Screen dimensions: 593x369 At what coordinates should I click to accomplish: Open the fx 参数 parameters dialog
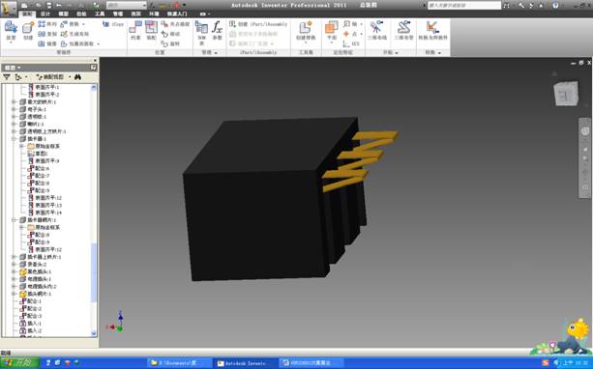click(x=217, y=30)
